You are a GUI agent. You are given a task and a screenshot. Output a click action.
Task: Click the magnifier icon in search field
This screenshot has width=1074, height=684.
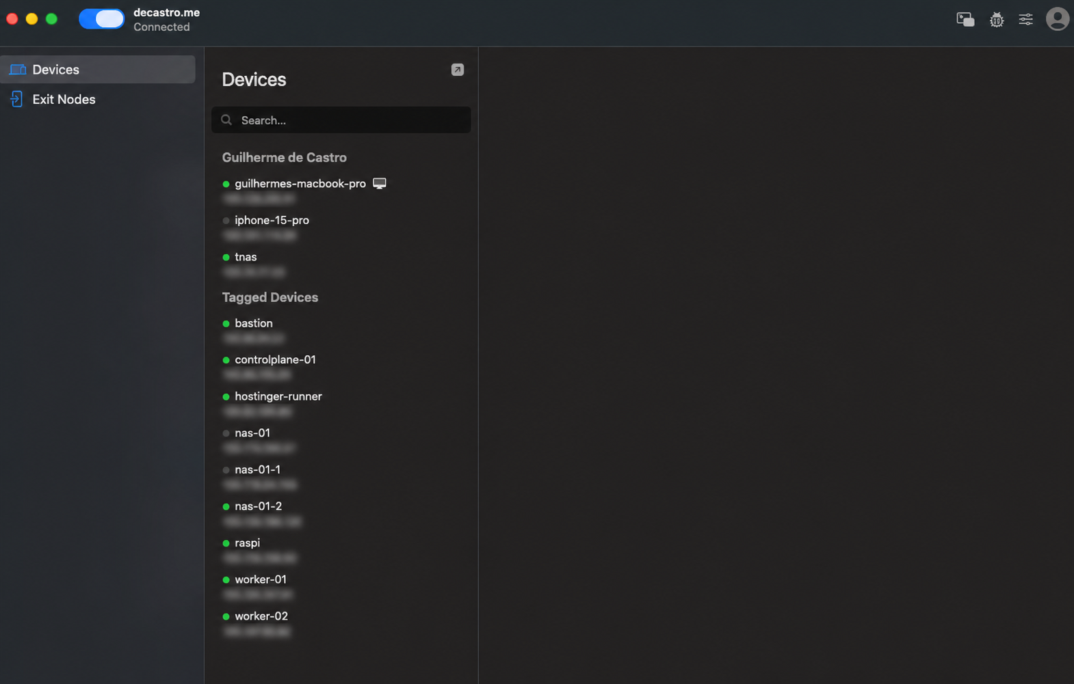(x=226, y=120)
